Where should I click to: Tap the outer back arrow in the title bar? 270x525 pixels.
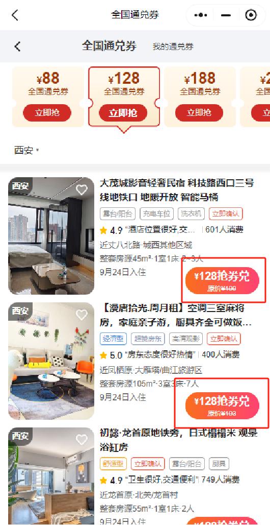(x=15, y=15)
